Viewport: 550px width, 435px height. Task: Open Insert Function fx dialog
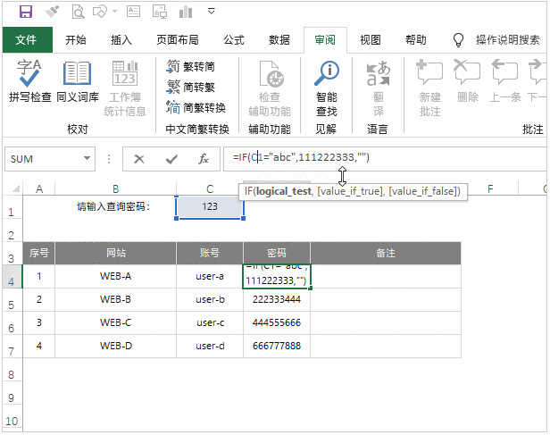[x=204, y=159]
